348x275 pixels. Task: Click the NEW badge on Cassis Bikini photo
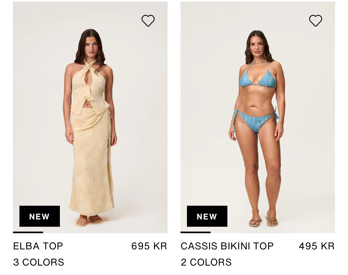207,216
